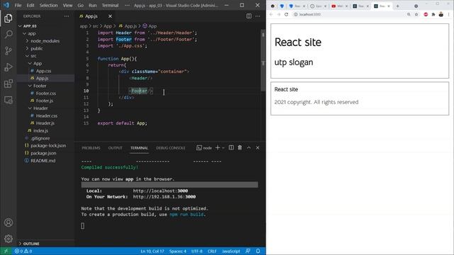Create a new terminal with plus icon
454x255 pixels.
coord(218,148)
